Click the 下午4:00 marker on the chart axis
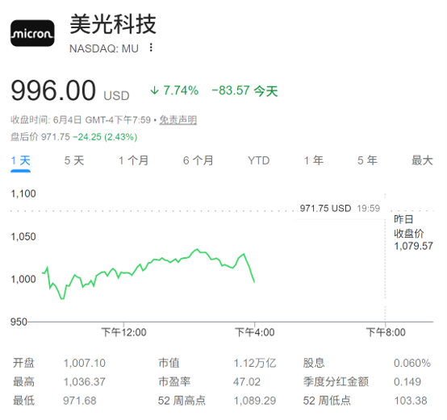This screenshot has height=420, width=447. pos(255,332)
